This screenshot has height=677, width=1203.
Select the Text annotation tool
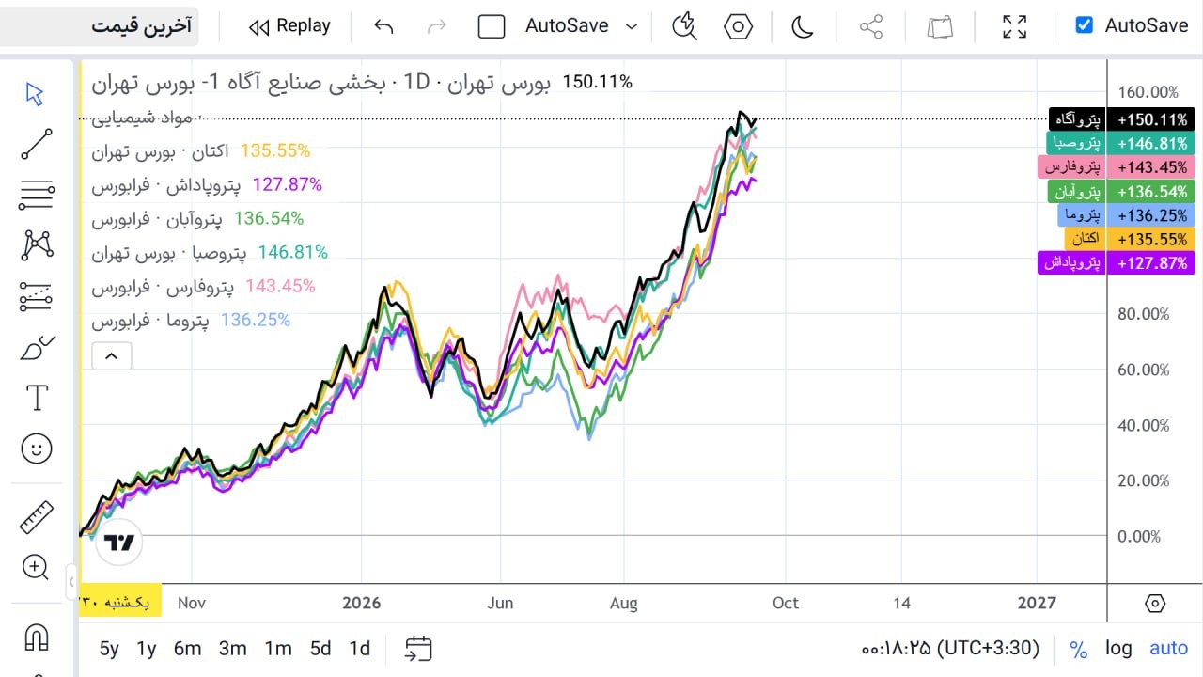[x=36, y=398]
